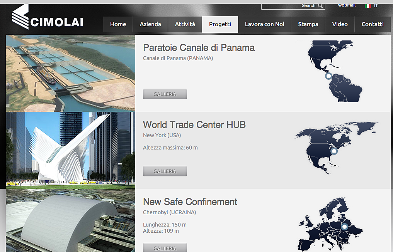Viewport: 393px width, 252px height.
Task: Click the Webmail link
Action: pyautogui.click(x=347, y=5)
